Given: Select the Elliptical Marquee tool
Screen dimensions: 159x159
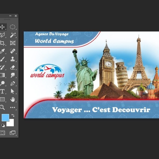Looking at the screenshot, I should click(12, 27).
